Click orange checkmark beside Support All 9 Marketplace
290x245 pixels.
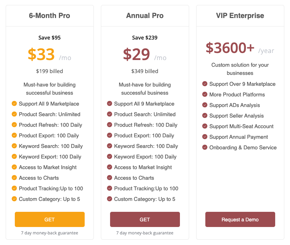[14, 104]
